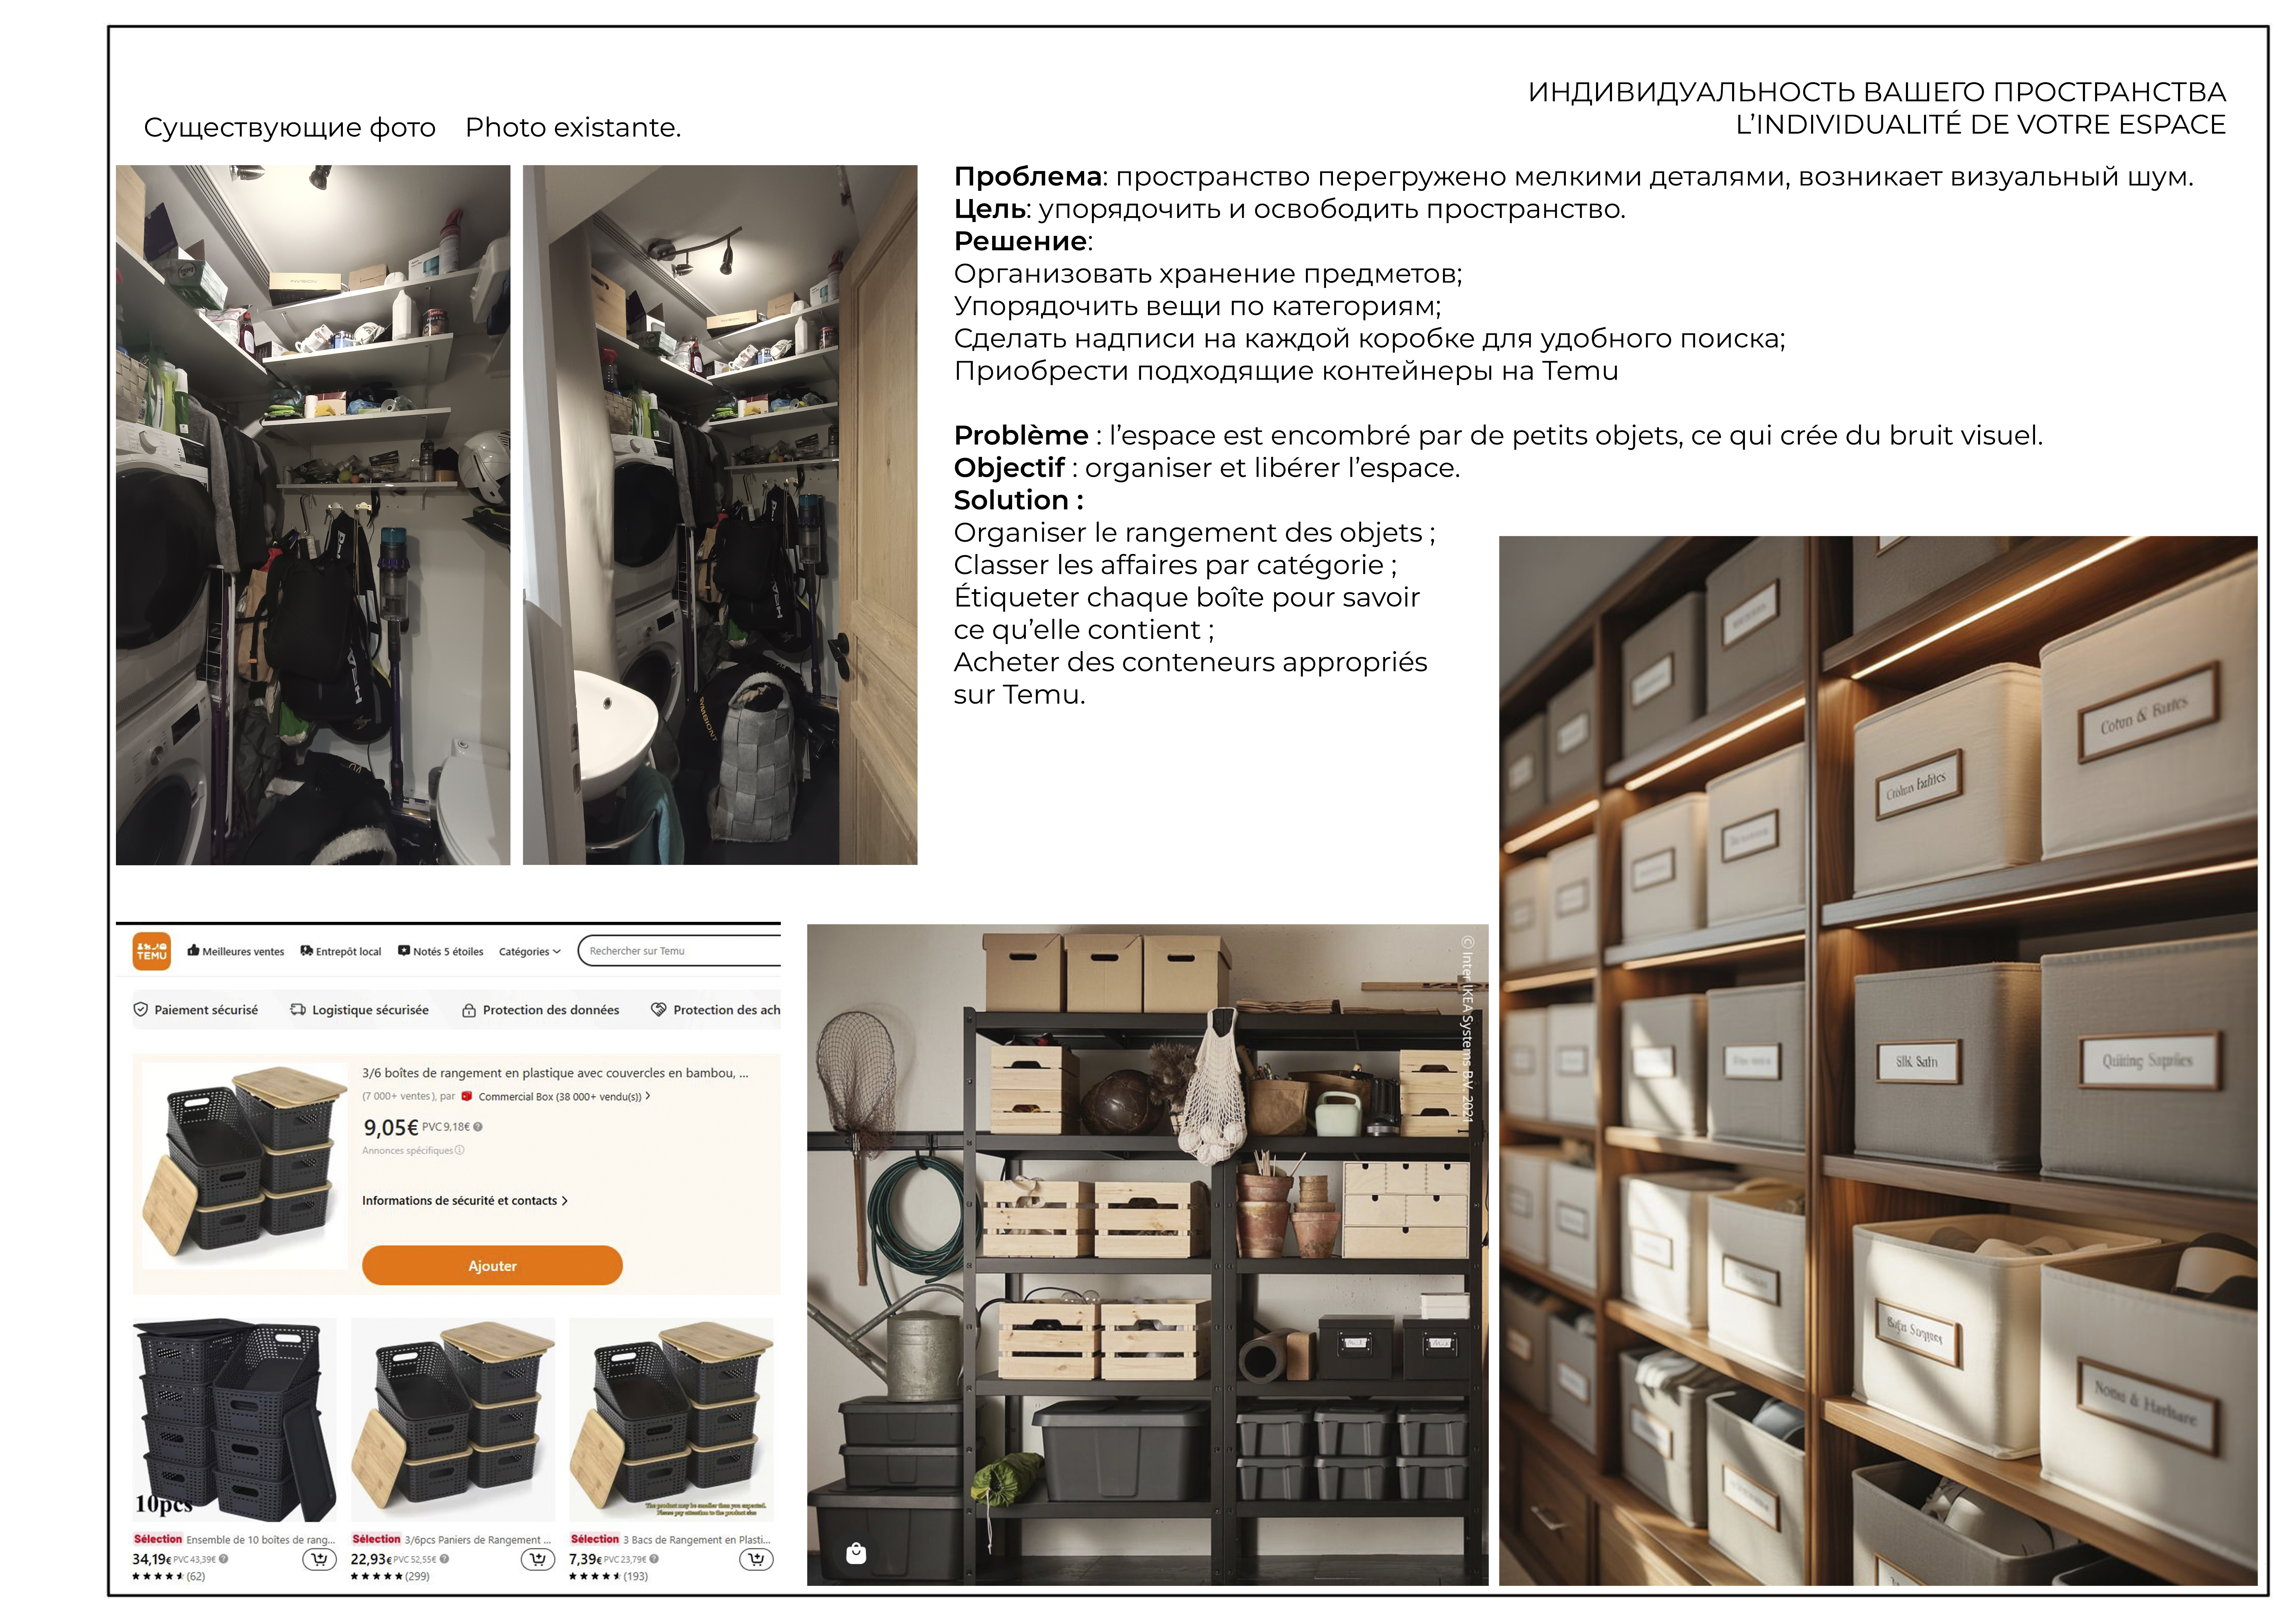Click the help icon beside PVC 9,18€
The image size is (2296, 1623).
478,1127
